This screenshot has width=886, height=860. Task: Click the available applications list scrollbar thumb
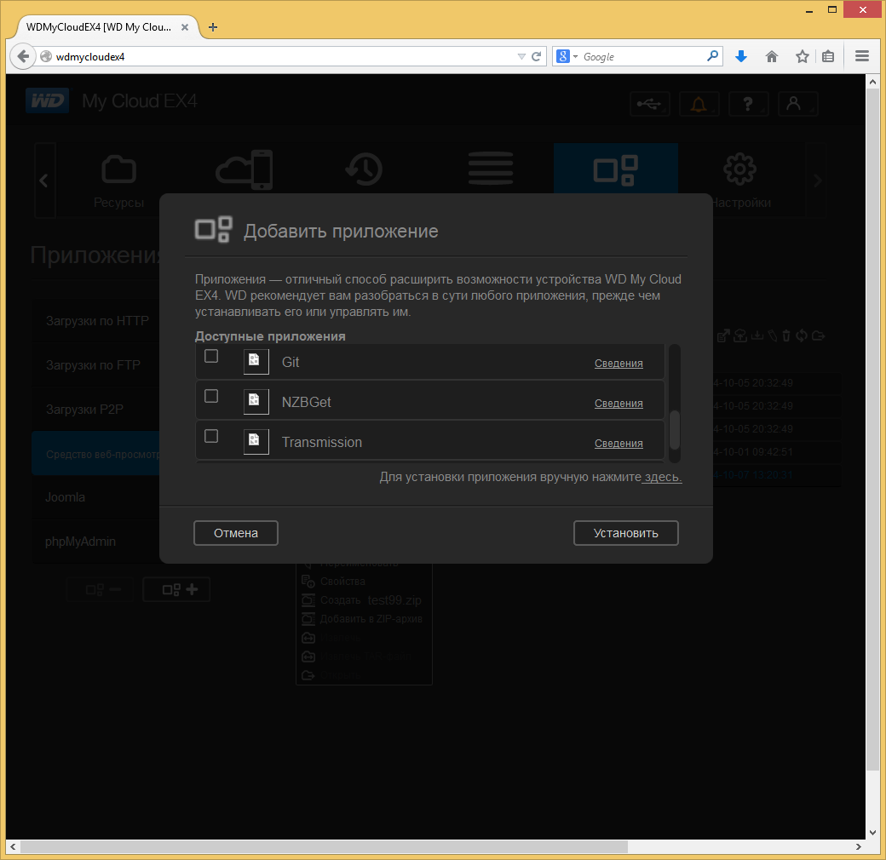click(x=674, y=429)
